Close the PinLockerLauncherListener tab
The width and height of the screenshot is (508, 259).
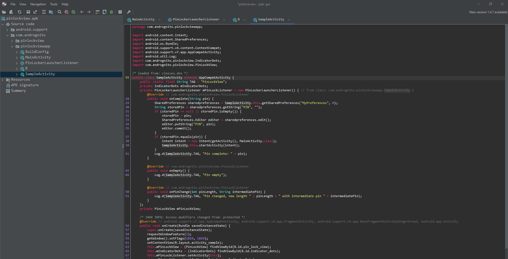click(x=224, y=20)
